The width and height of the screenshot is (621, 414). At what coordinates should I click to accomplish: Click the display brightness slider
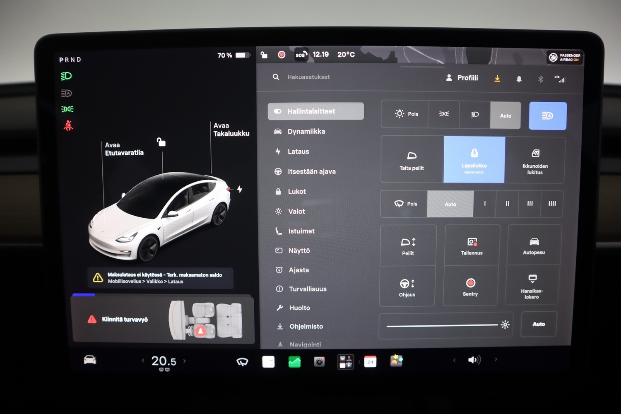coord(446,326)
